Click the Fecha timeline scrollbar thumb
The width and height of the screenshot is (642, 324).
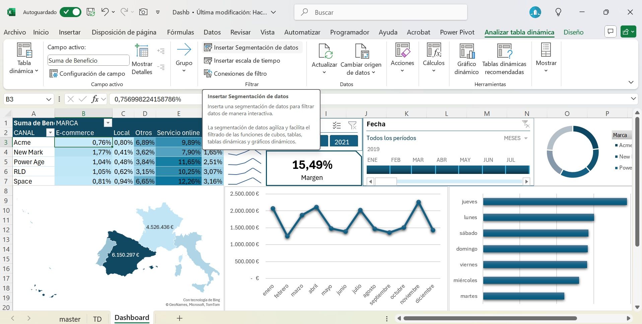386,182
